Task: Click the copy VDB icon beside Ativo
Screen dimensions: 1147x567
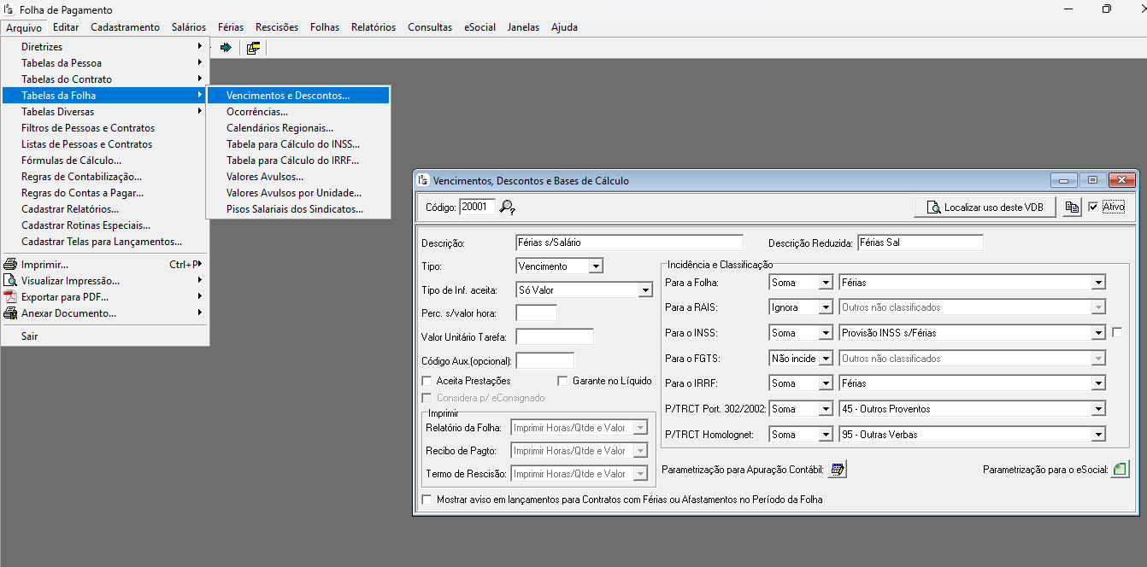Action: click(x=1071, y=208)
